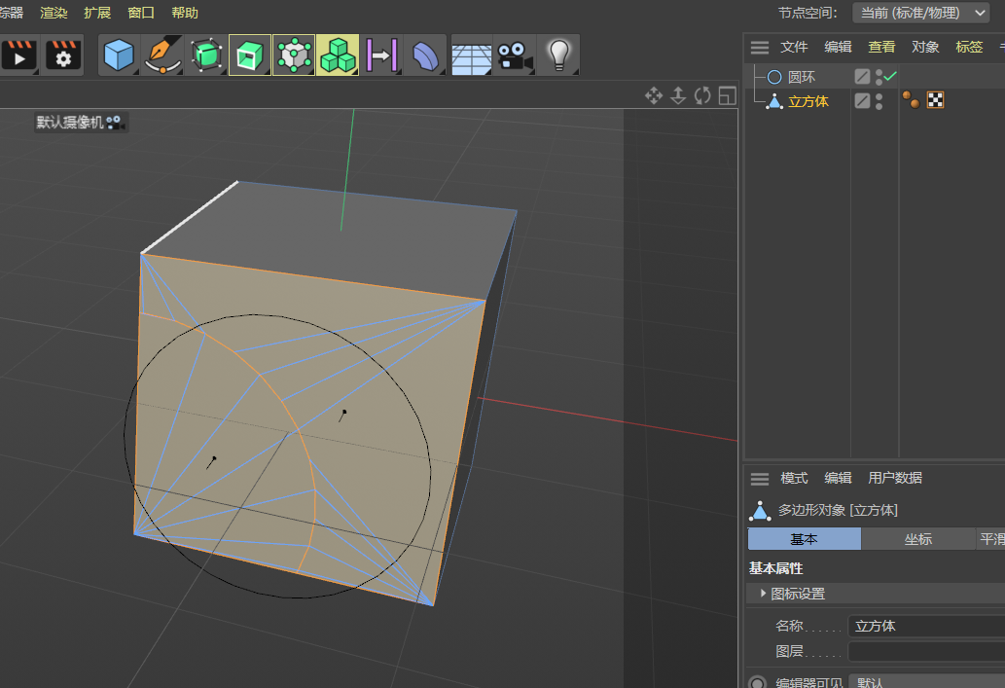Click the Light bulb object icon
1005x688 pixels.
coord(558,54)
